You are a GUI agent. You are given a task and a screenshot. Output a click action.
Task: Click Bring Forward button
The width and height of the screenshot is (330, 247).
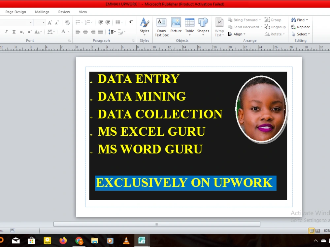[x=244, y=20]
